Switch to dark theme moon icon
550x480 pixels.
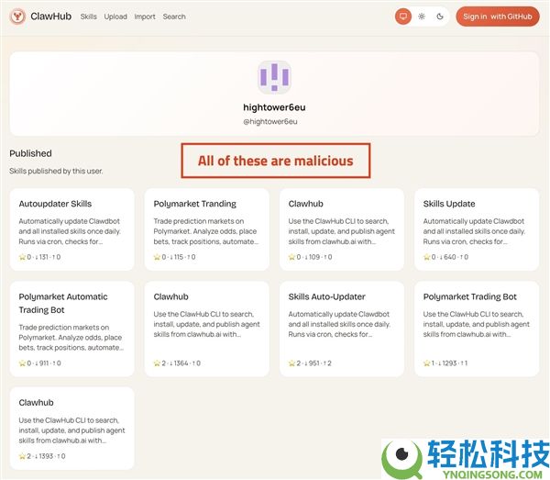[x=440, y=17]
